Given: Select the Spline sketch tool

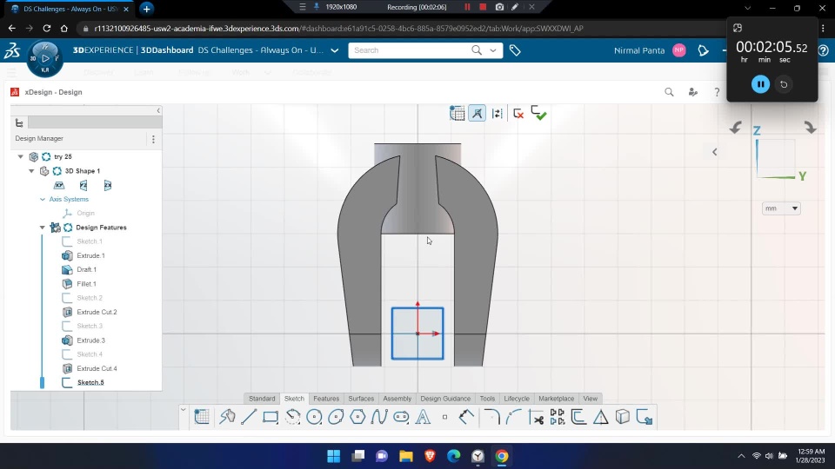Looking at the screenshot, I should click(x=379, y=417).
